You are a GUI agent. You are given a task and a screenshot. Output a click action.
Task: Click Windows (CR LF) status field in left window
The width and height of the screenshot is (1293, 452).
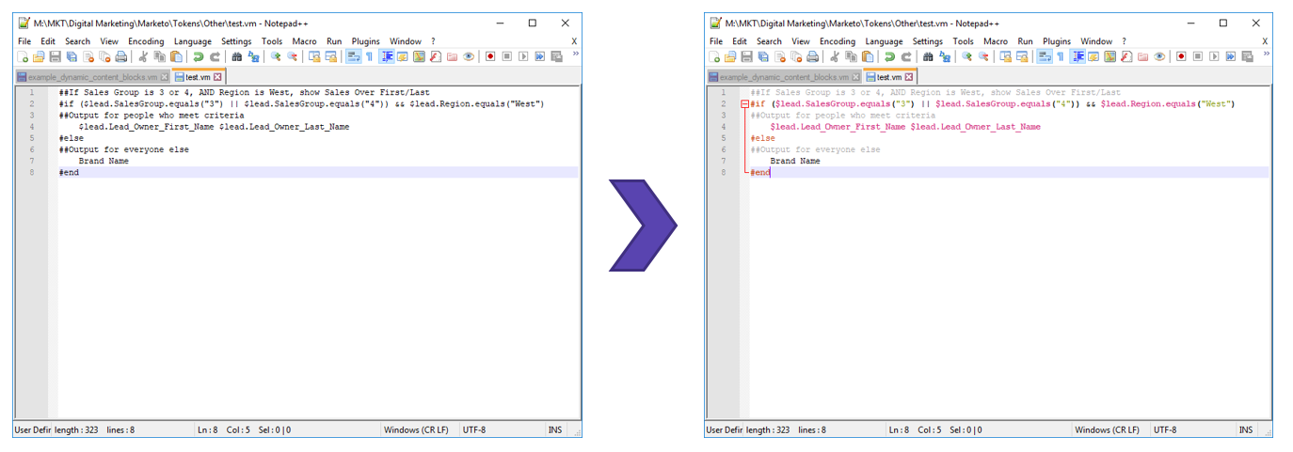(x=417, y=430)
